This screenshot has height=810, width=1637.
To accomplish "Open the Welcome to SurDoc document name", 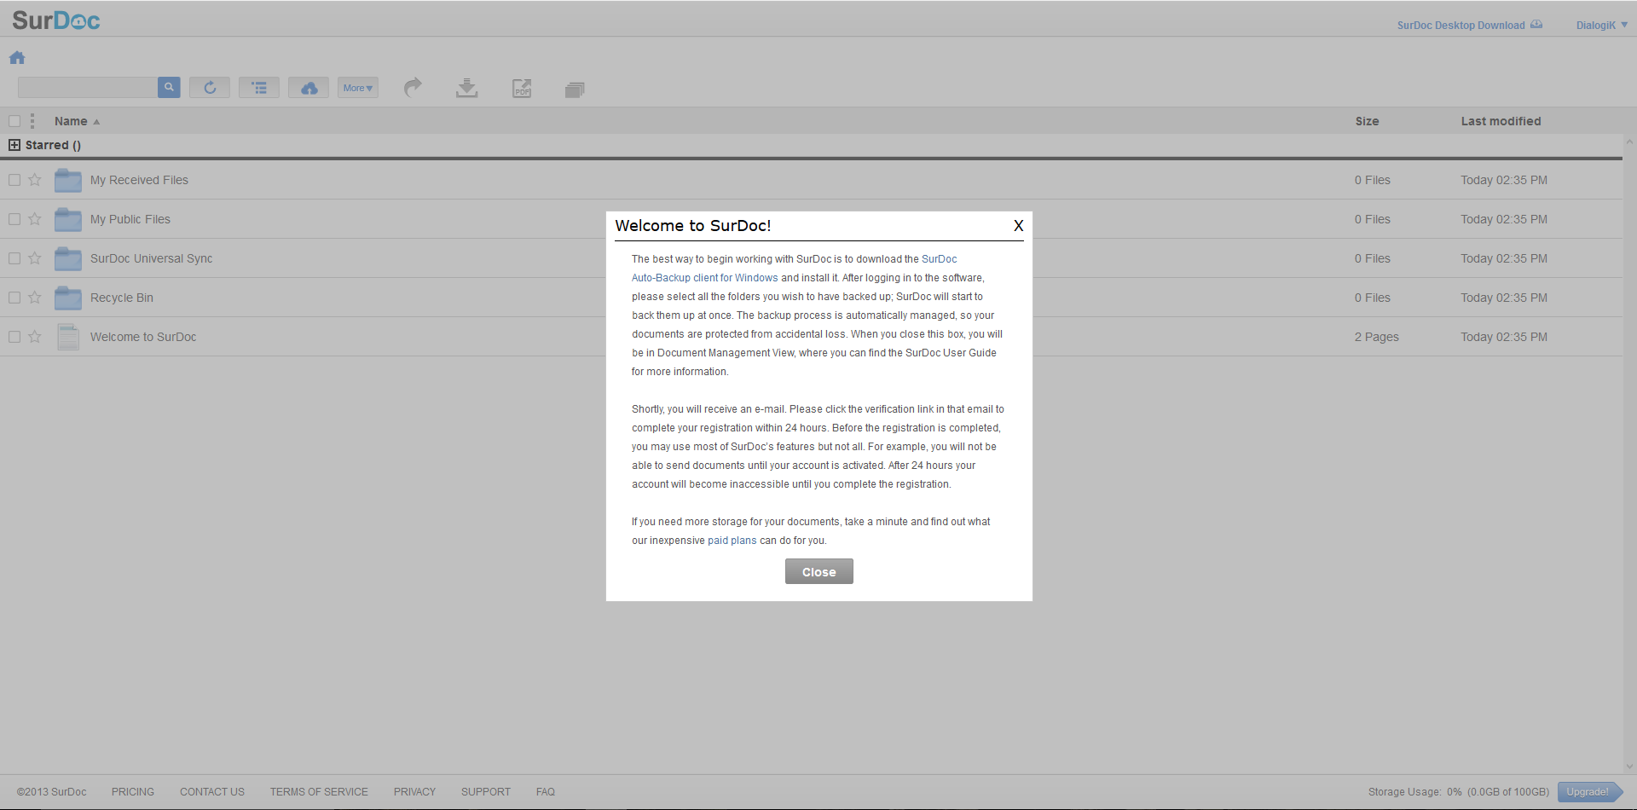I will tap(143, 337).
